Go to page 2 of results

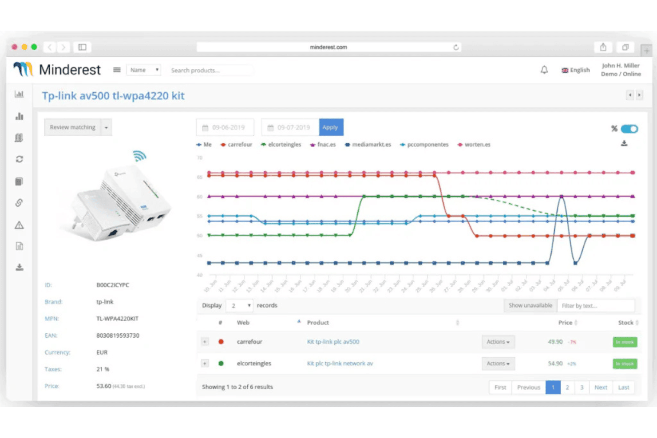567,387
